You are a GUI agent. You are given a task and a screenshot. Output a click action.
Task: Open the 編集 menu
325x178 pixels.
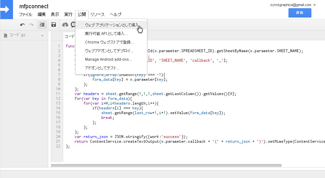[42, 14]
